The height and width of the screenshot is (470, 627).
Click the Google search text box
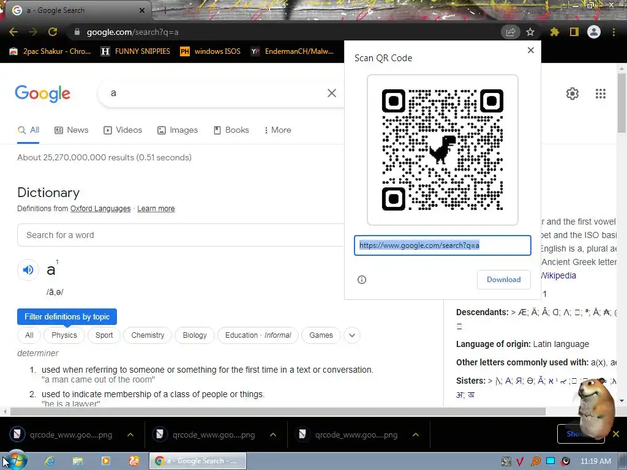point(216,93)
